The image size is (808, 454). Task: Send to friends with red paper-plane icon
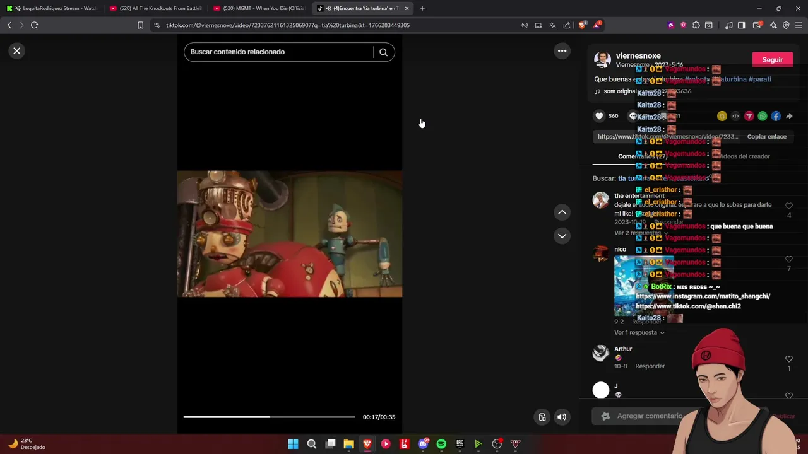(x=749, y=116)
